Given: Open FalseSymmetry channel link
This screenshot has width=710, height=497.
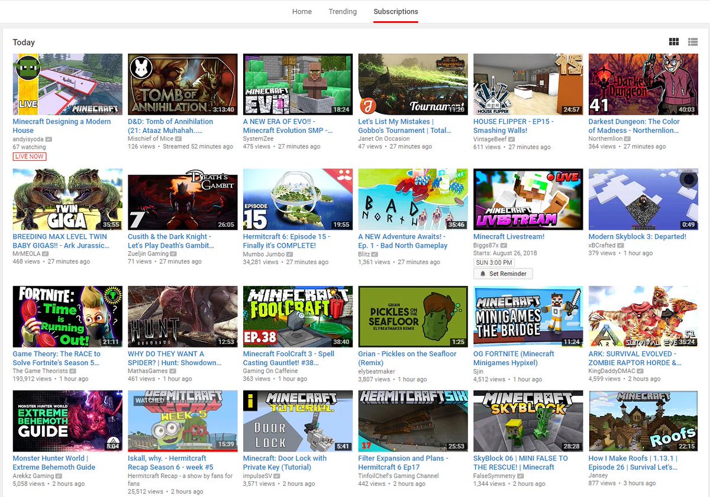Looking at the screenshot, I should [x=495, y=476].
